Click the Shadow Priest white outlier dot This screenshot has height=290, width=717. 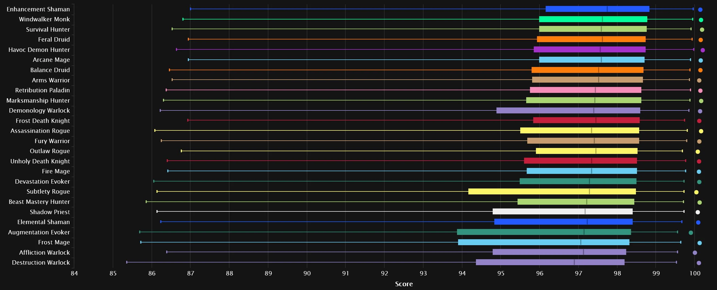698,213
